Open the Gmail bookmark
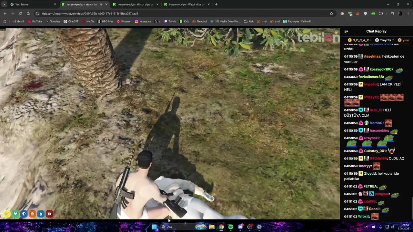 pos(18,22)
